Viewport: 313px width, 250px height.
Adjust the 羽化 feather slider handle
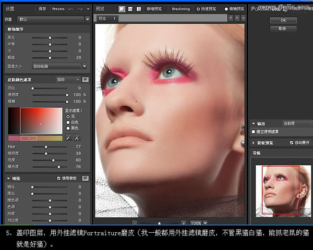pyautogui.click(x=32, y=88)
